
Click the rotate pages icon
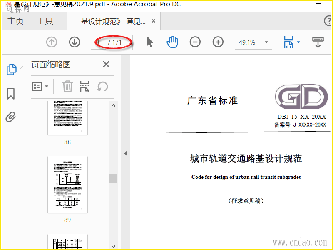coord(102,87)
